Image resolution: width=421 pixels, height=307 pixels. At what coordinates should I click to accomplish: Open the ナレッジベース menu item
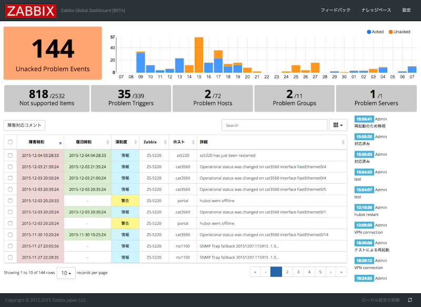pos(376,10)
